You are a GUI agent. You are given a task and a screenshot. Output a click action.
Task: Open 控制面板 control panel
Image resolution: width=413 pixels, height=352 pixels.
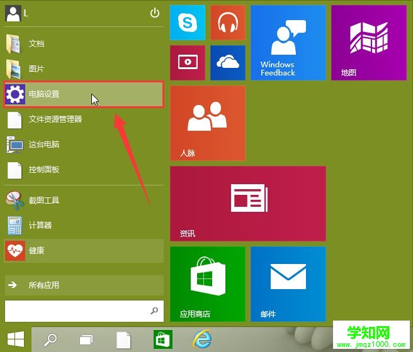point(84,170)
